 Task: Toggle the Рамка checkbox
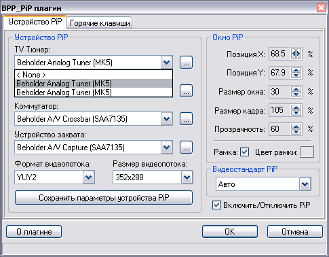point(244,152)
